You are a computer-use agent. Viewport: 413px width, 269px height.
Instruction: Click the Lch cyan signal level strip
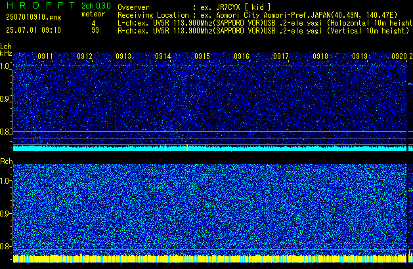pyautogui.click(x=210, y=148)
